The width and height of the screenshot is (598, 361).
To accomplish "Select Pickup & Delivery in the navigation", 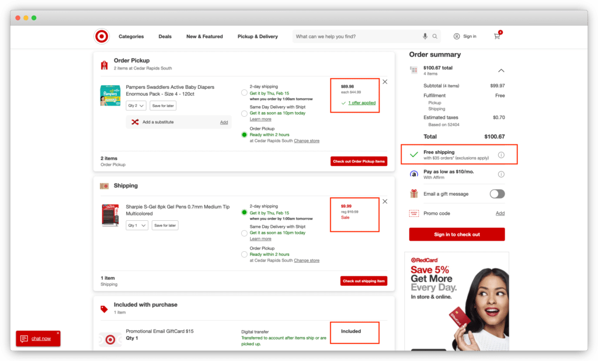I will click(x=258, y=36).
